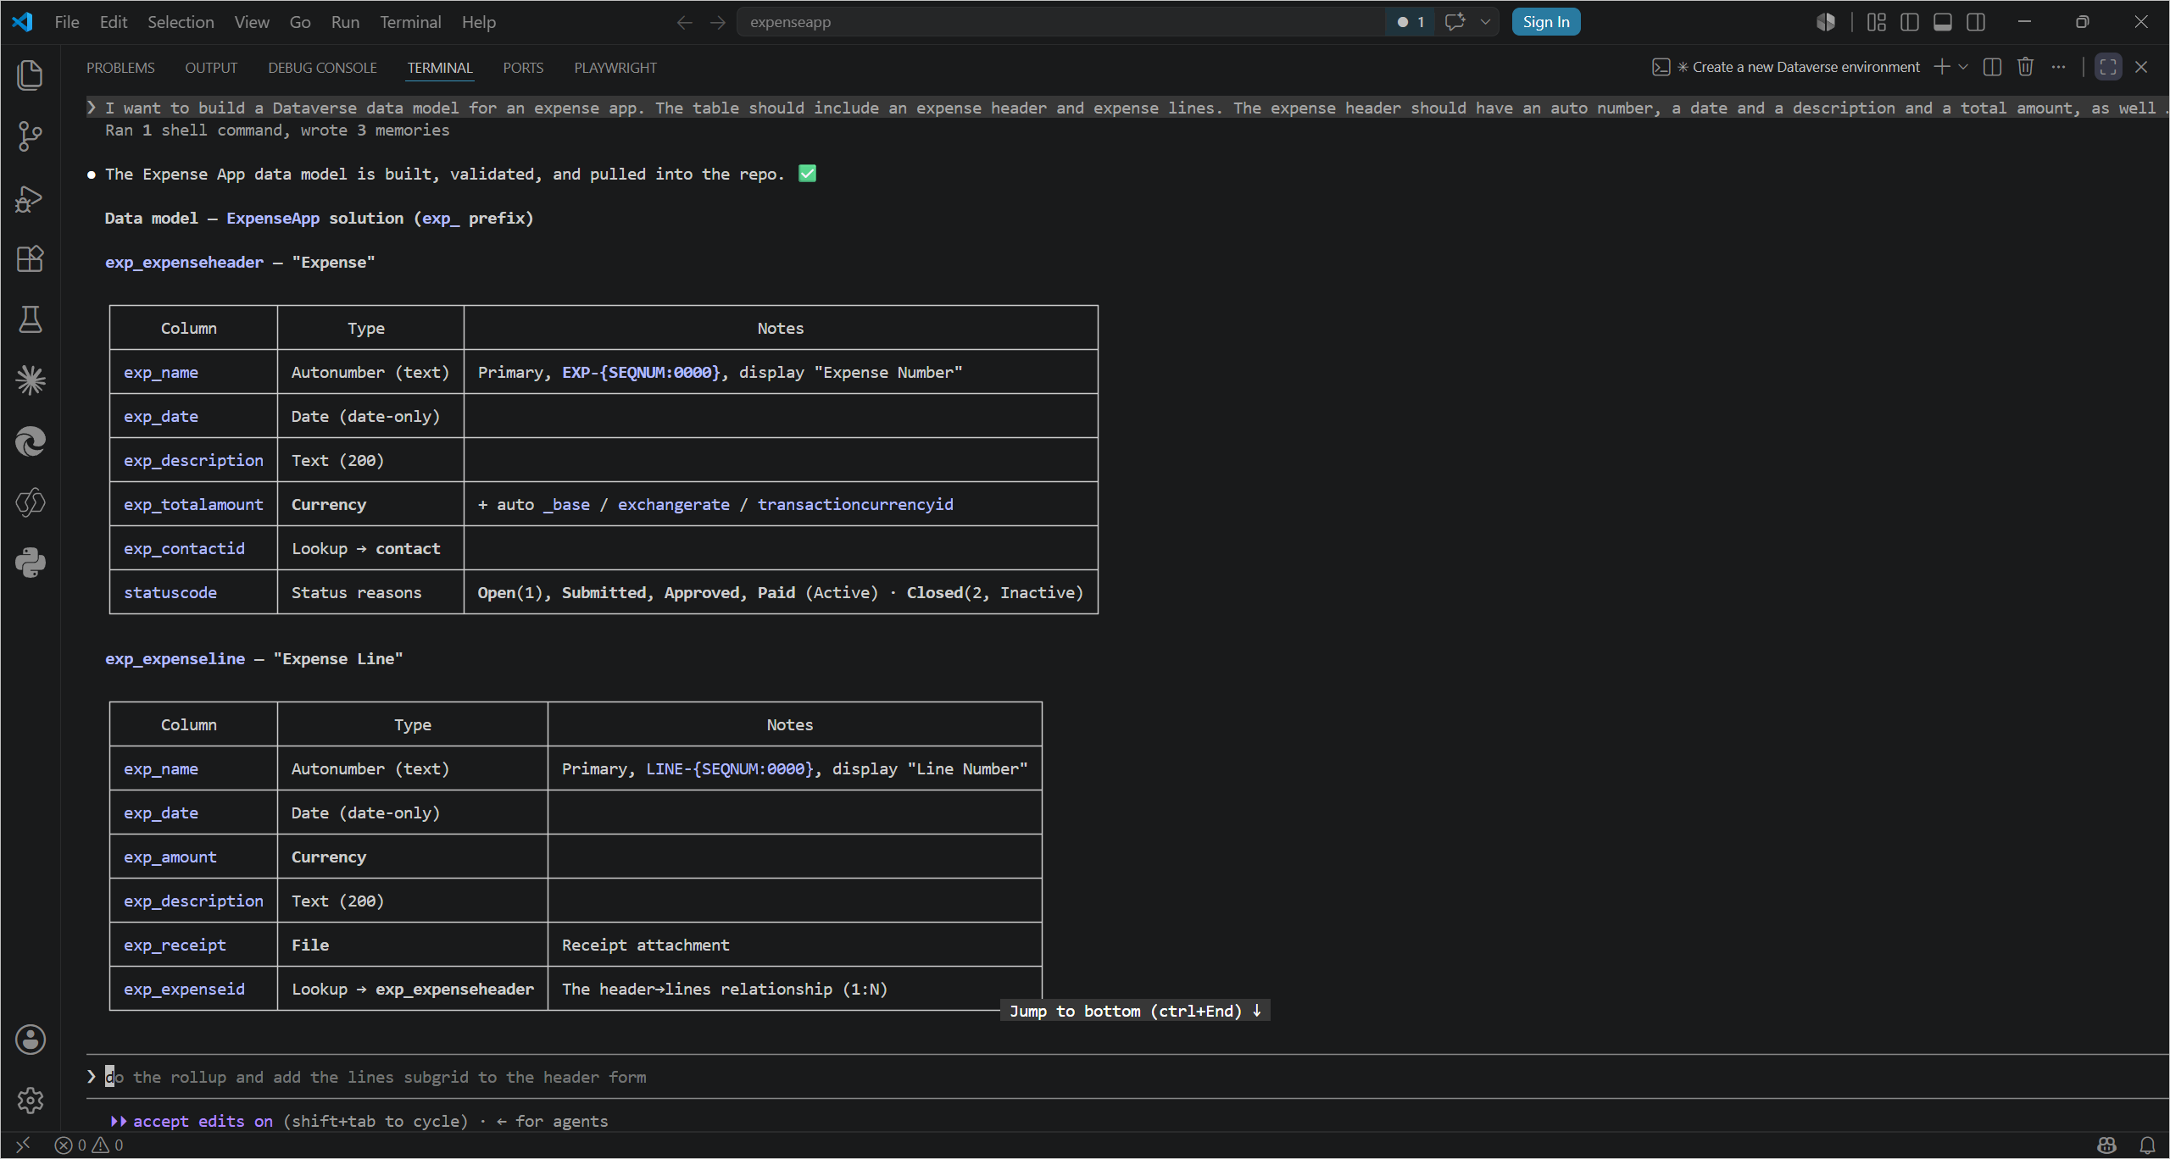The width and height of the screenshot is (2170, 1159).
Task: Open Copilot status in status bar
Action: click(2106, 1145)
